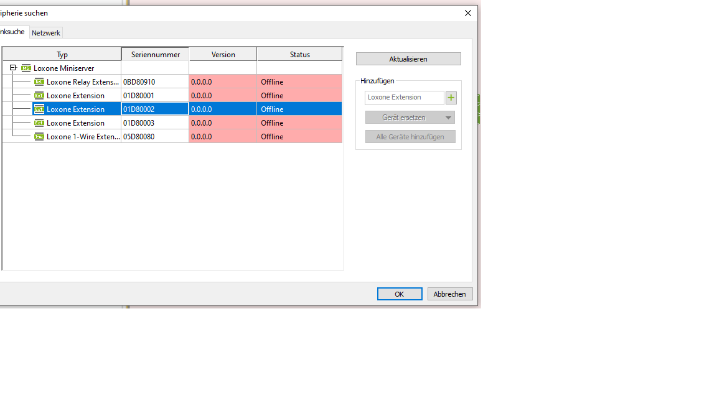Click serial number 01D80003
Image resolution: width=717 pixels, height=403 pixels.
point(139,123)
